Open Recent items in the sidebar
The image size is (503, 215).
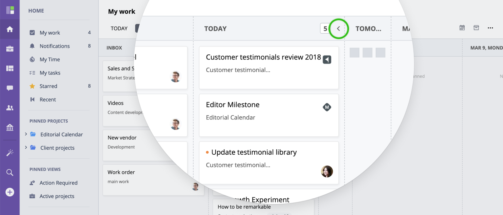pyautogui.click(x=48, y=99)
